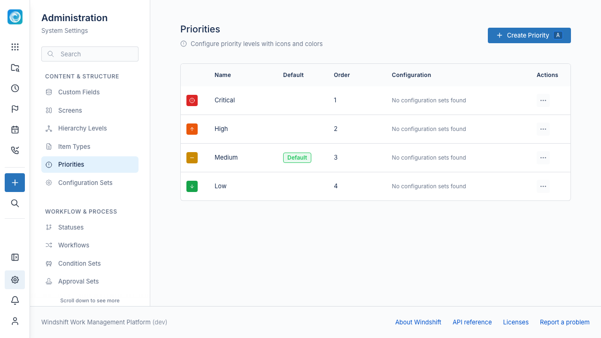Toggle the sidebar panel collapse icon

click(x=15, y=257)
